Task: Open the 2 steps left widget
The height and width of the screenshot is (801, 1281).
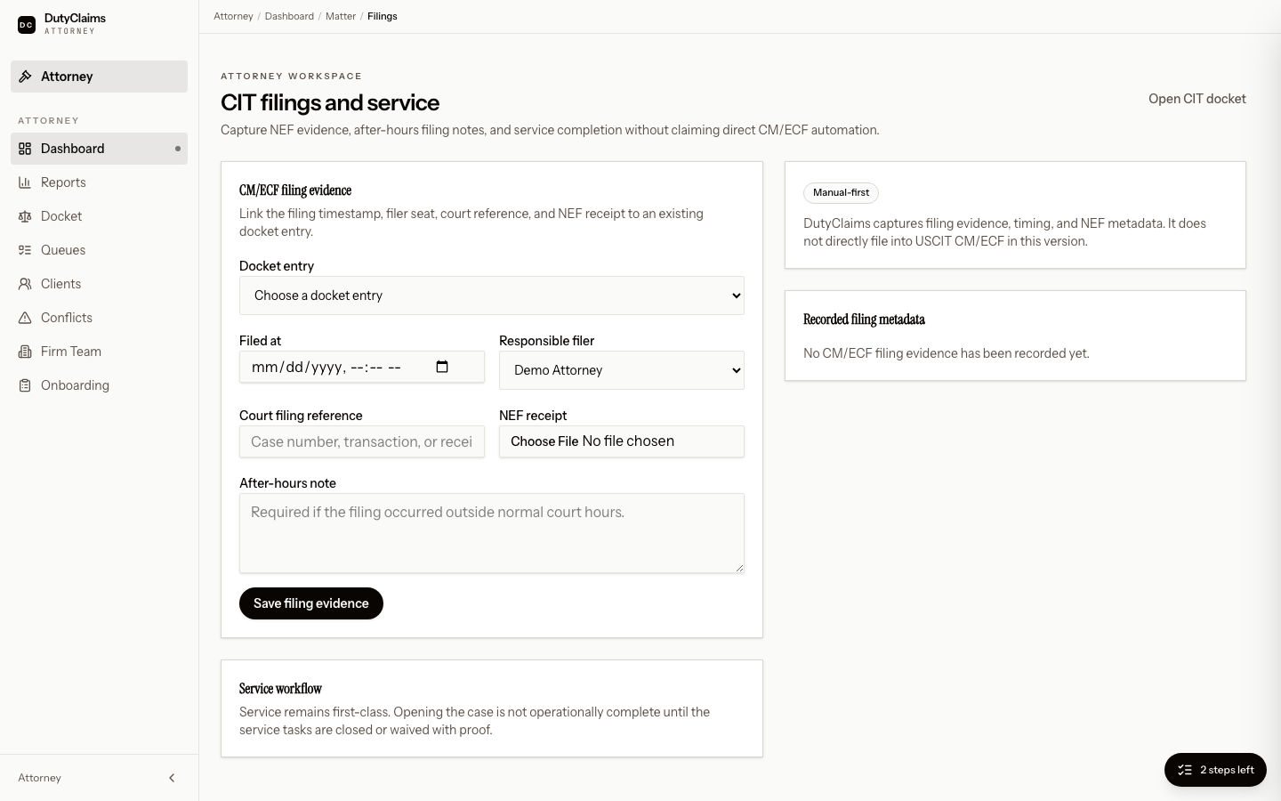Action: [1215, 770]
